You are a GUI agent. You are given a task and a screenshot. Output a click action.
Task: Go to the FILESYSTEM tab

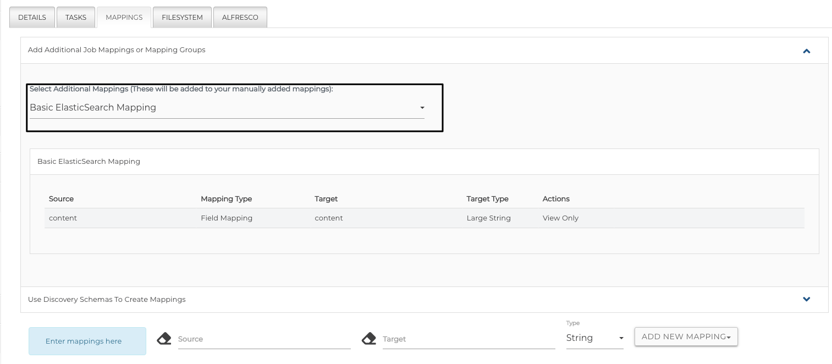point(182,17)
